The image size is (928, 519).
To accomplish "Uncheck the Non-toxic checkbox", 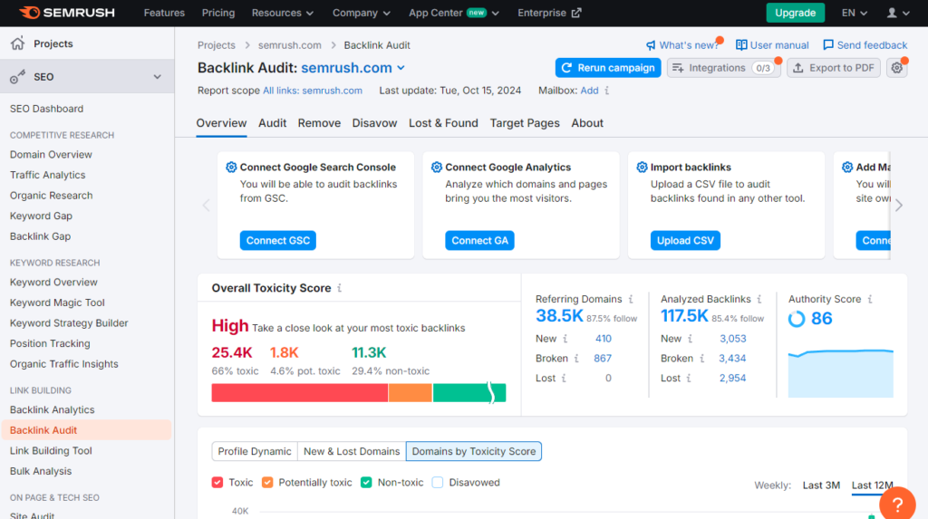I will point(366,482).
